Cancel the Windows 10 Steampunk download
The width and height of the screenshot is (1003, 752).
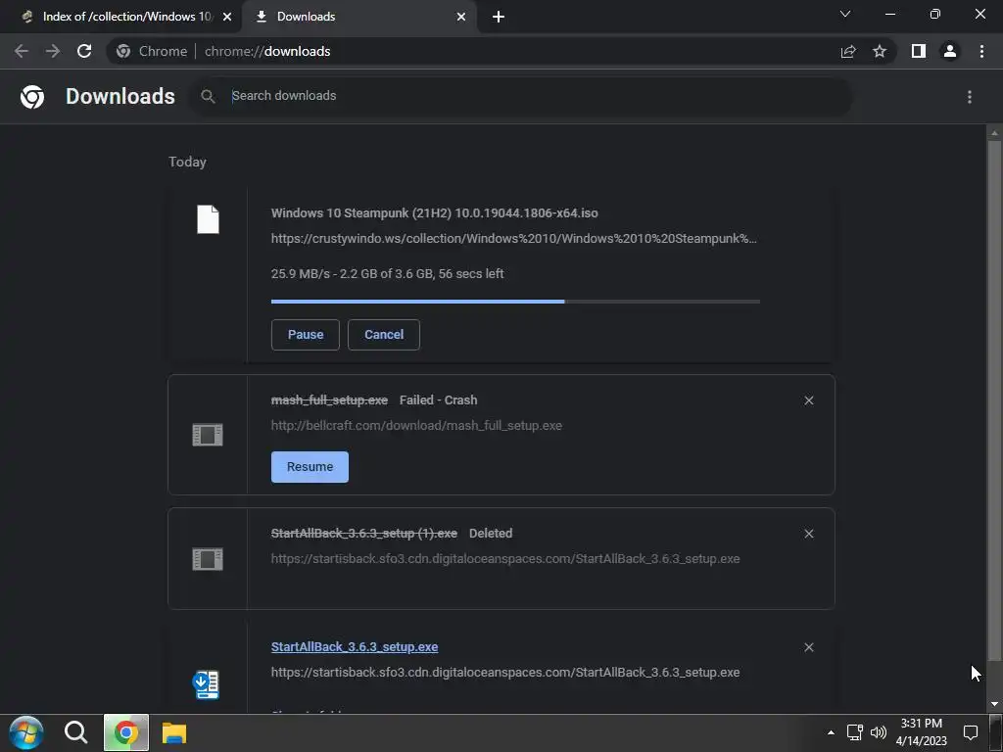pos(384,335)
